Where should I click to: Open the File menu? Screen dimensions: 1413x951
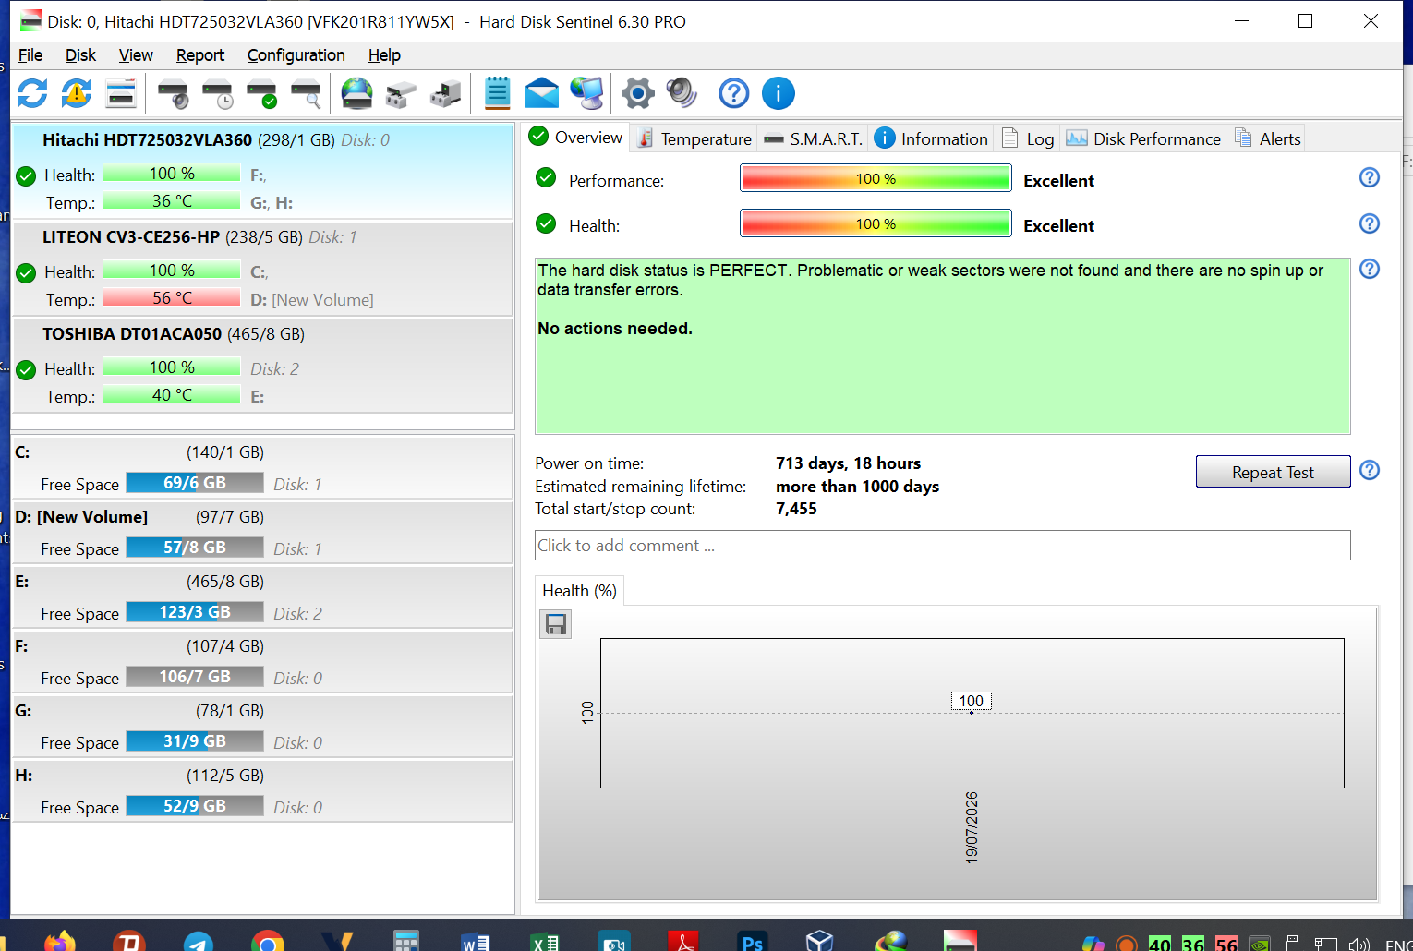click(30, 55)
